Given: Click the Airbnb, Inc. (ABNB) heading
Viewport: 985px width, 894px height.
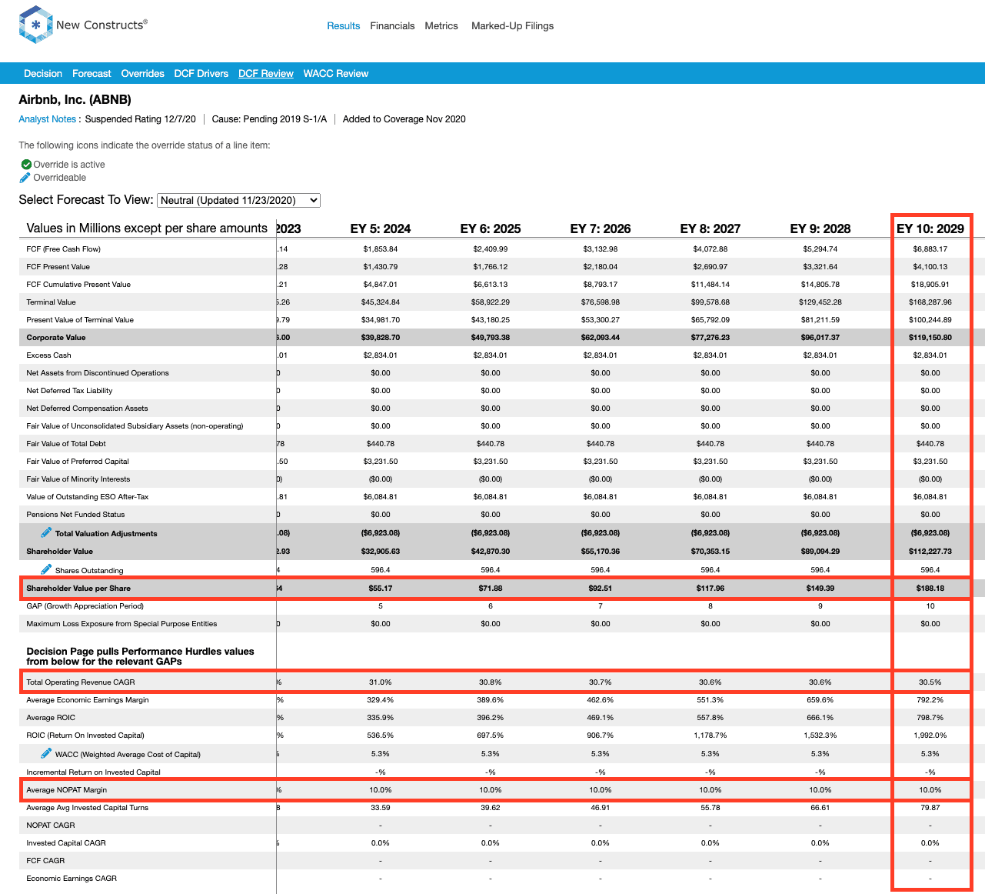Looking at the screenshot, I should [x=75, y=100].
